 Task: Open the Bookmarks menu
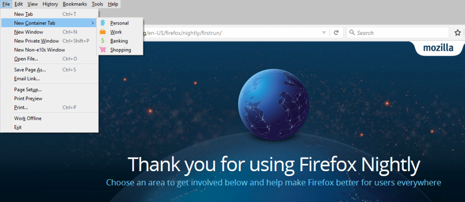coord(75,4)
